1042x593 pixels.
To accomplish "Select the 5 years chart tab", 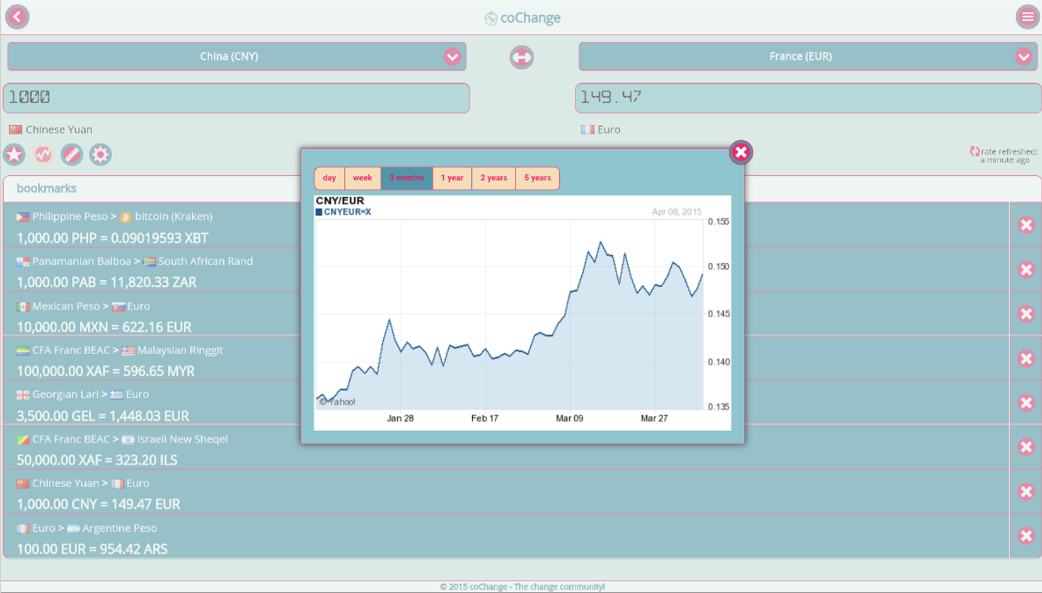I will (538, 178).
